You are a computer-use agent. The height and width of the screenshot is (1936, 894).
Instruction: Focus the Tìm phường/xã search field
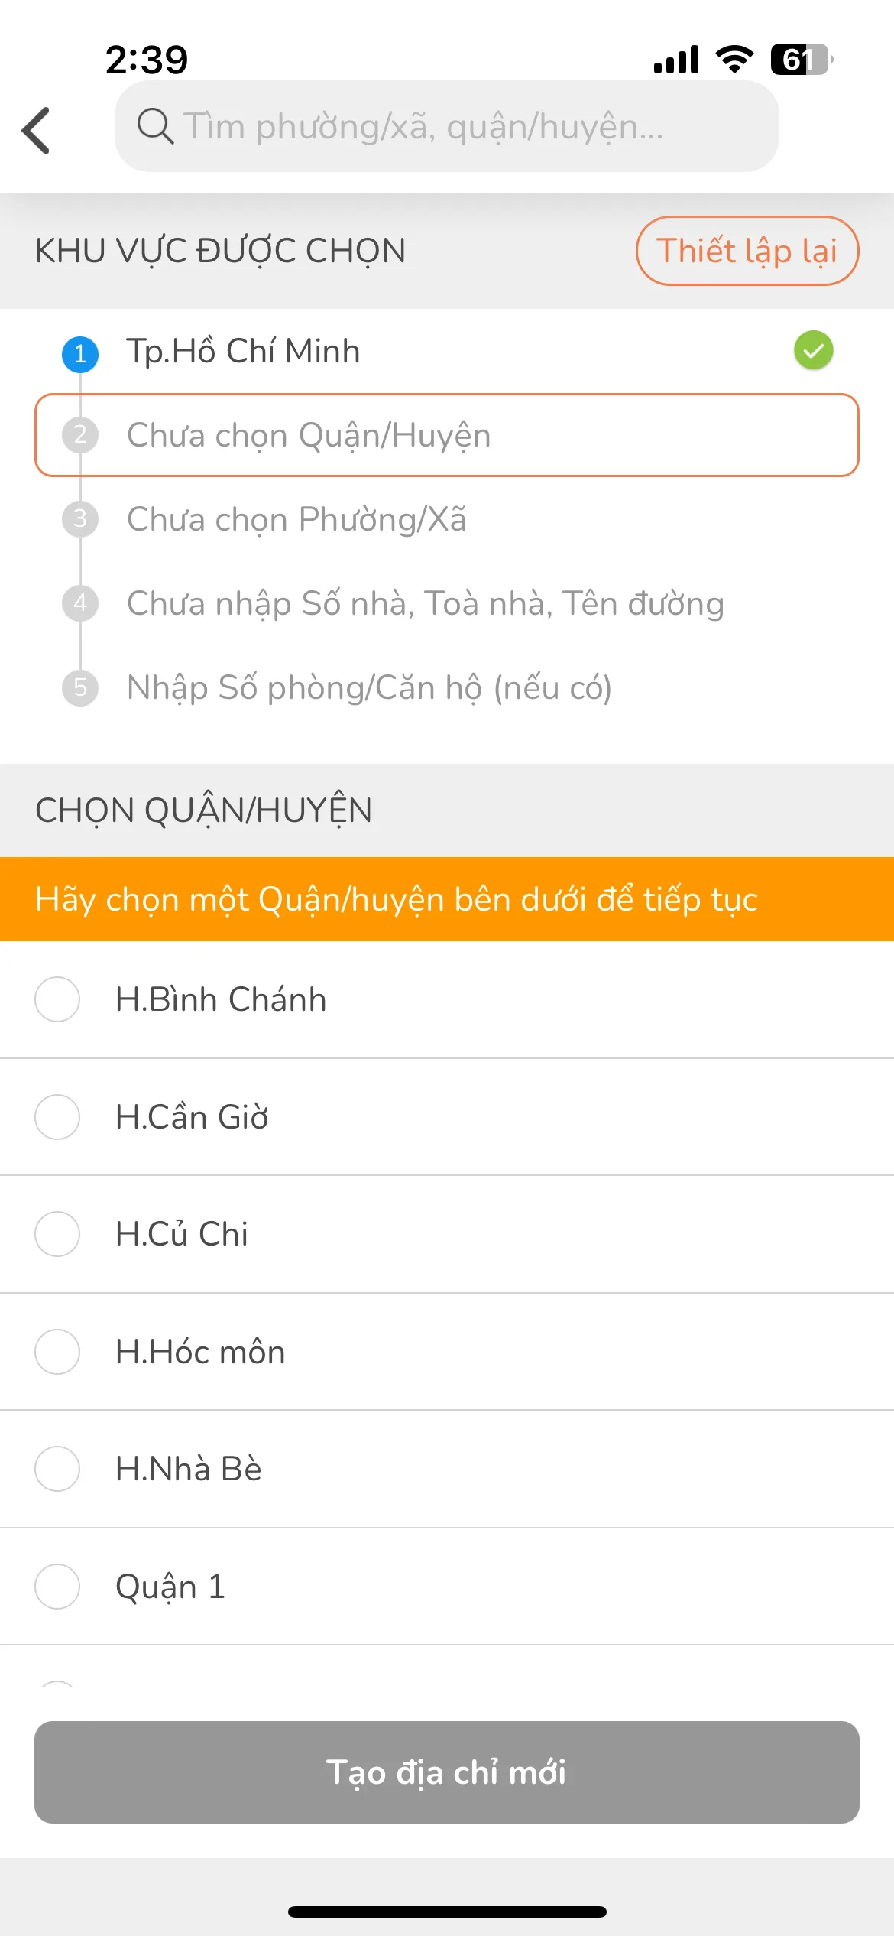pyautogui.click(x=447, y=126)
